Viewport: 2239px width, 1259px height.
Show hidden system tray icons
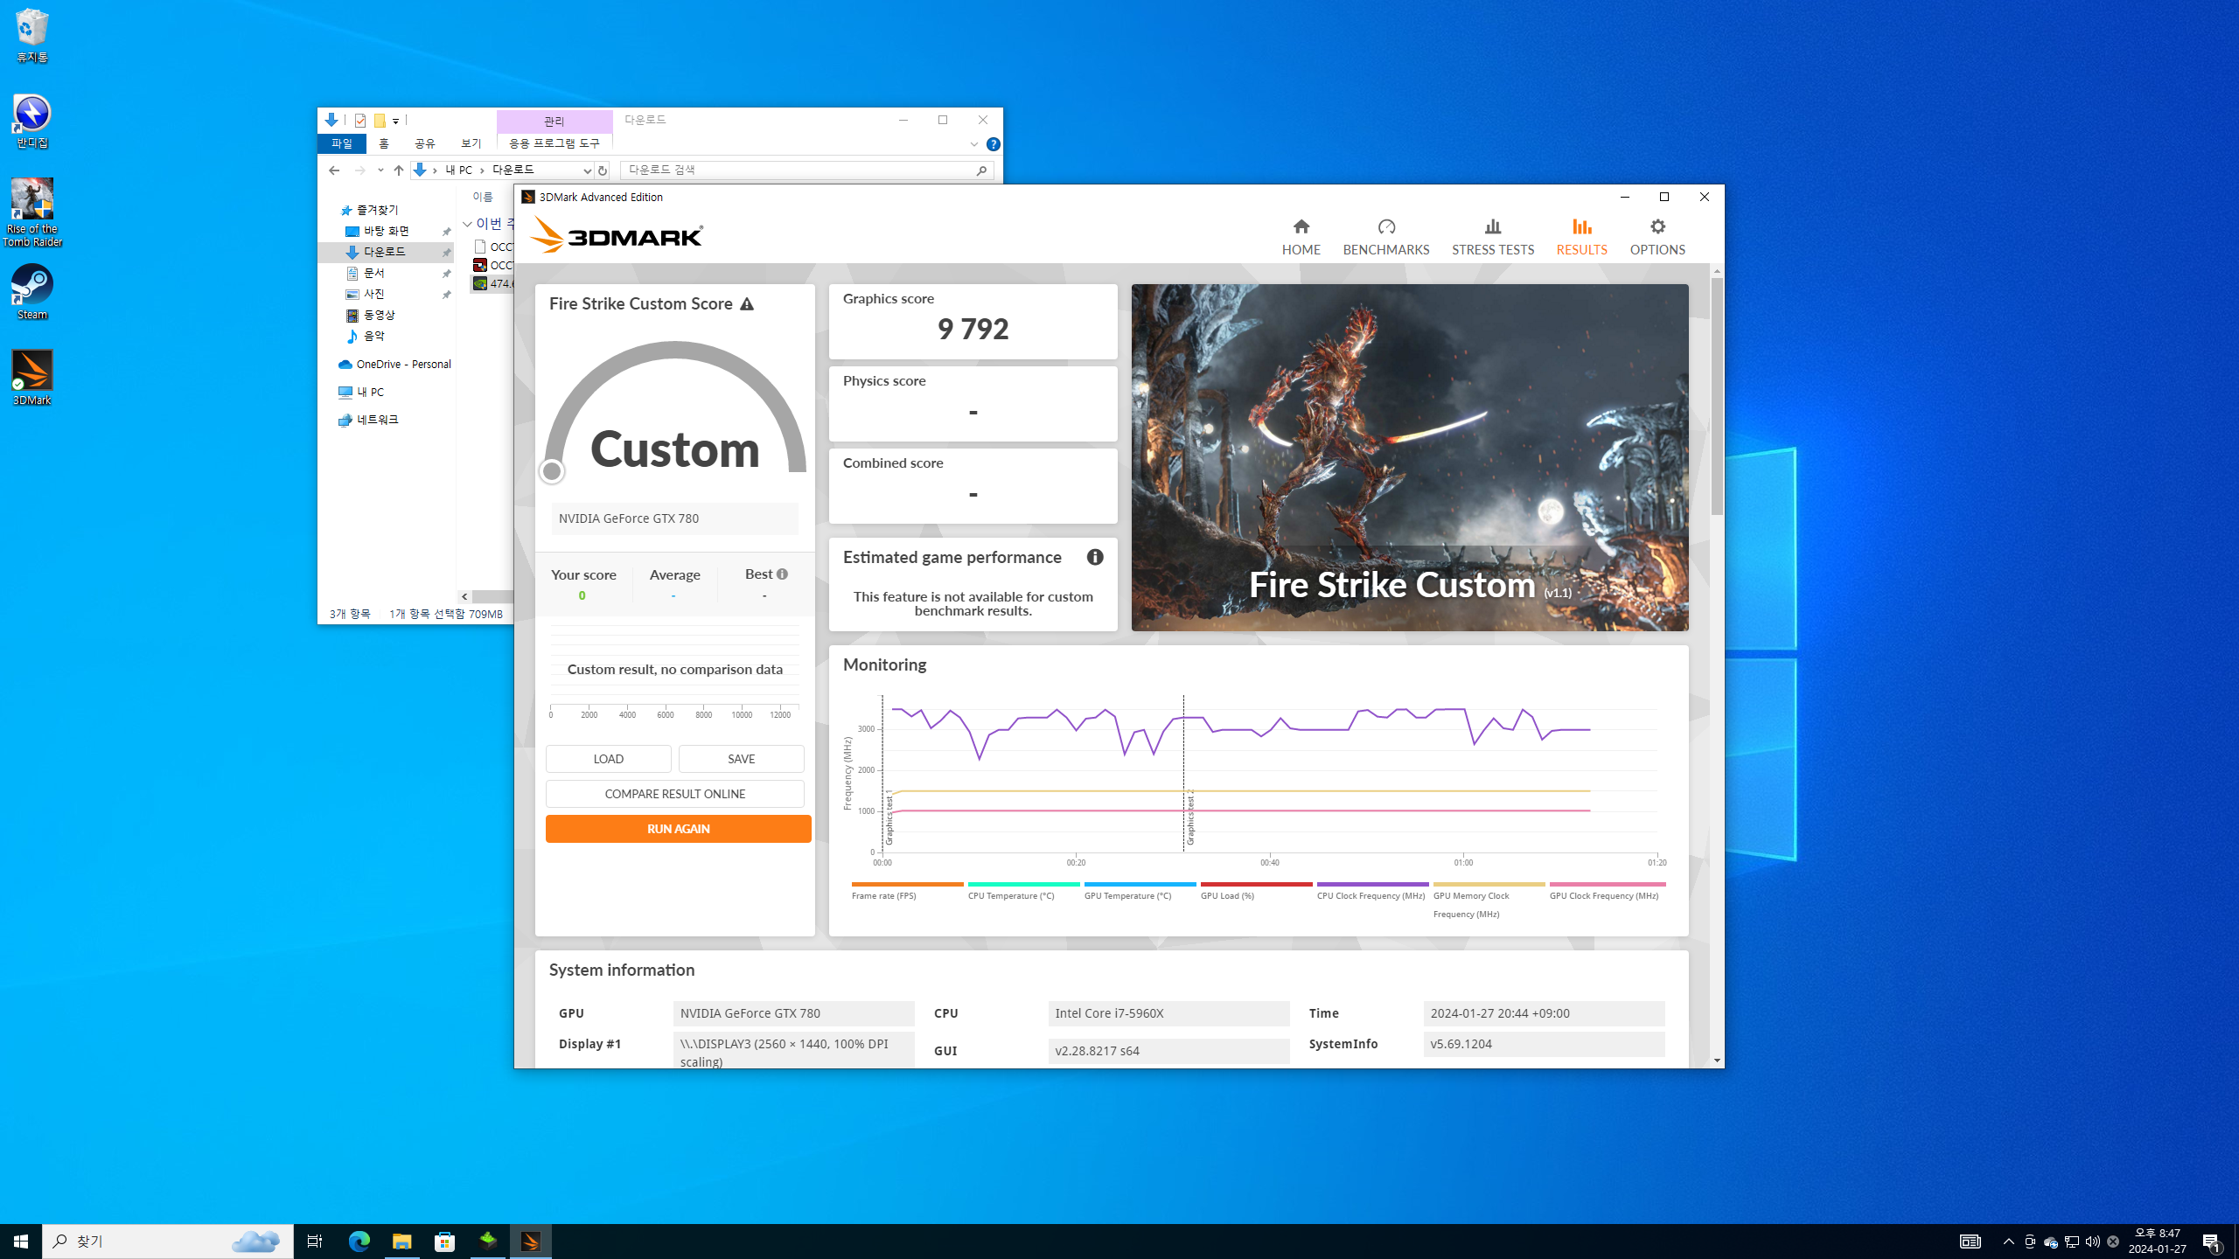point(2009,1242)
